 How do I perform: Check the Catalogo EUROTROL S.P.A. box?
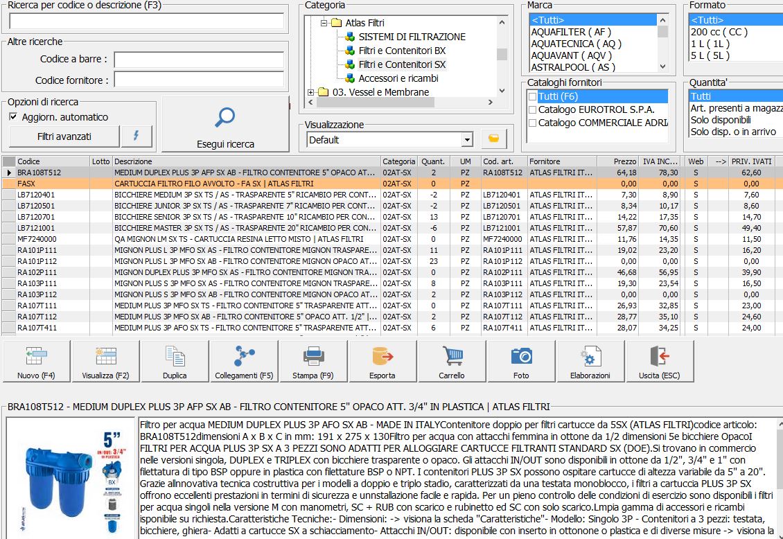[x=532, y=109]
